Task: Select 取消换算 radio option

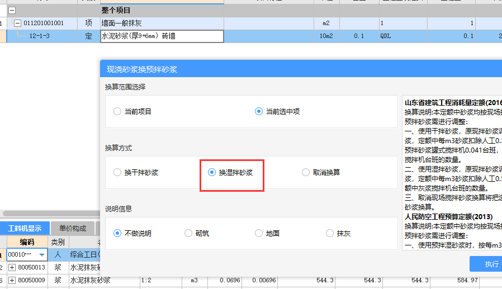Action: (306, 173)
